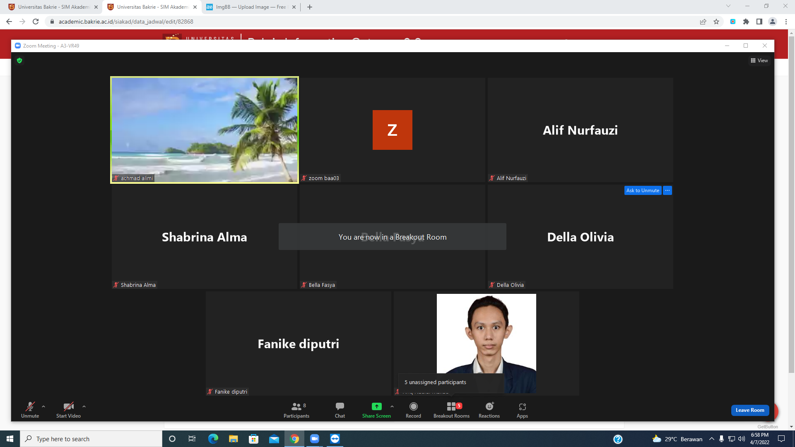Open the taskbar volume control

(x=742, y=439)
